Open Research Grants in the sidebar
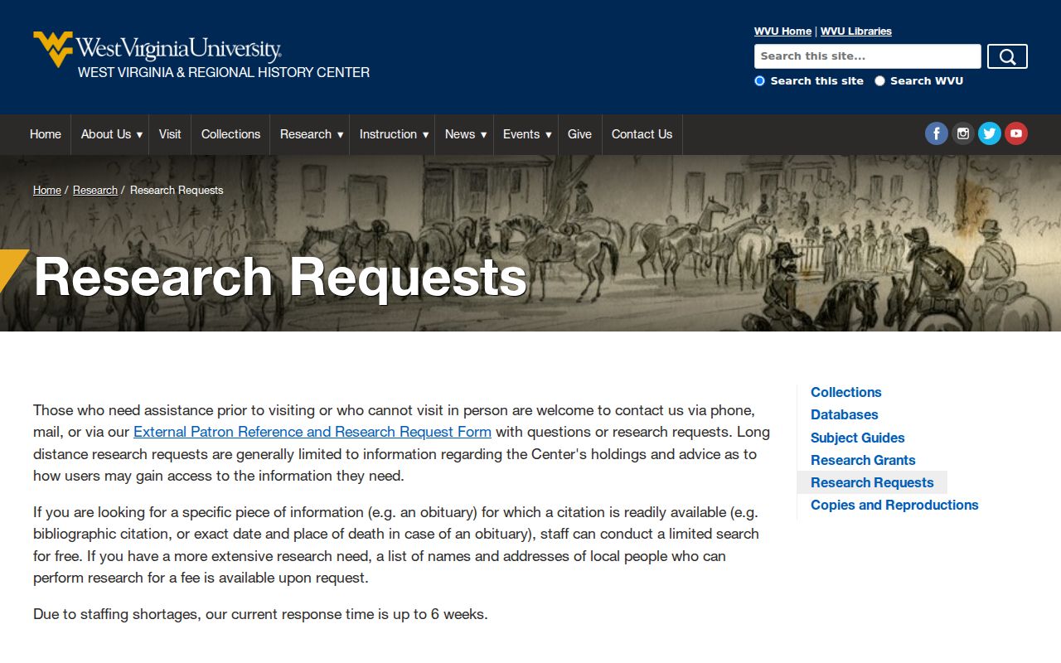Viewport: 1061px width, 663px height. [x=863, y=460]
